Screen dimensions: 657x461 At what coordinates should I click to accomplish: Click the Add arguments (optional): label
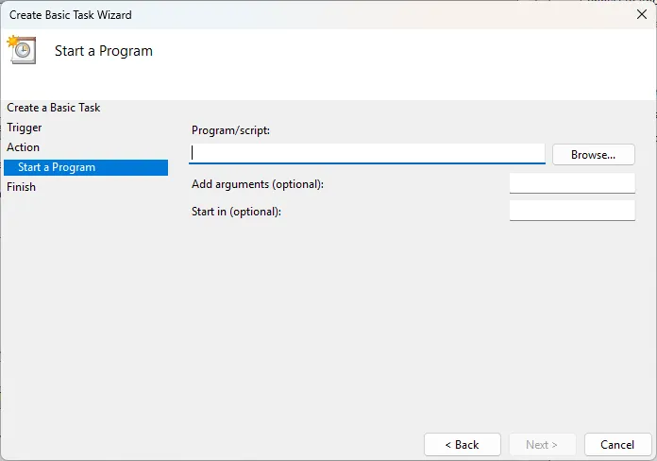(258, 184)
